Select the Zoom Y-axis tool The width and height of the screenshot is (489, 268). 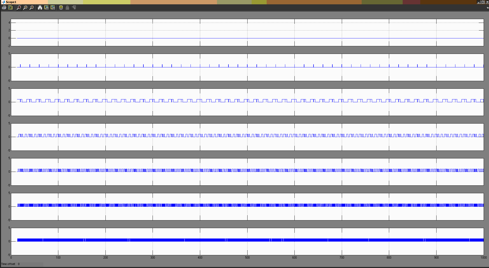pyautogui.click(x=32, y=8)
